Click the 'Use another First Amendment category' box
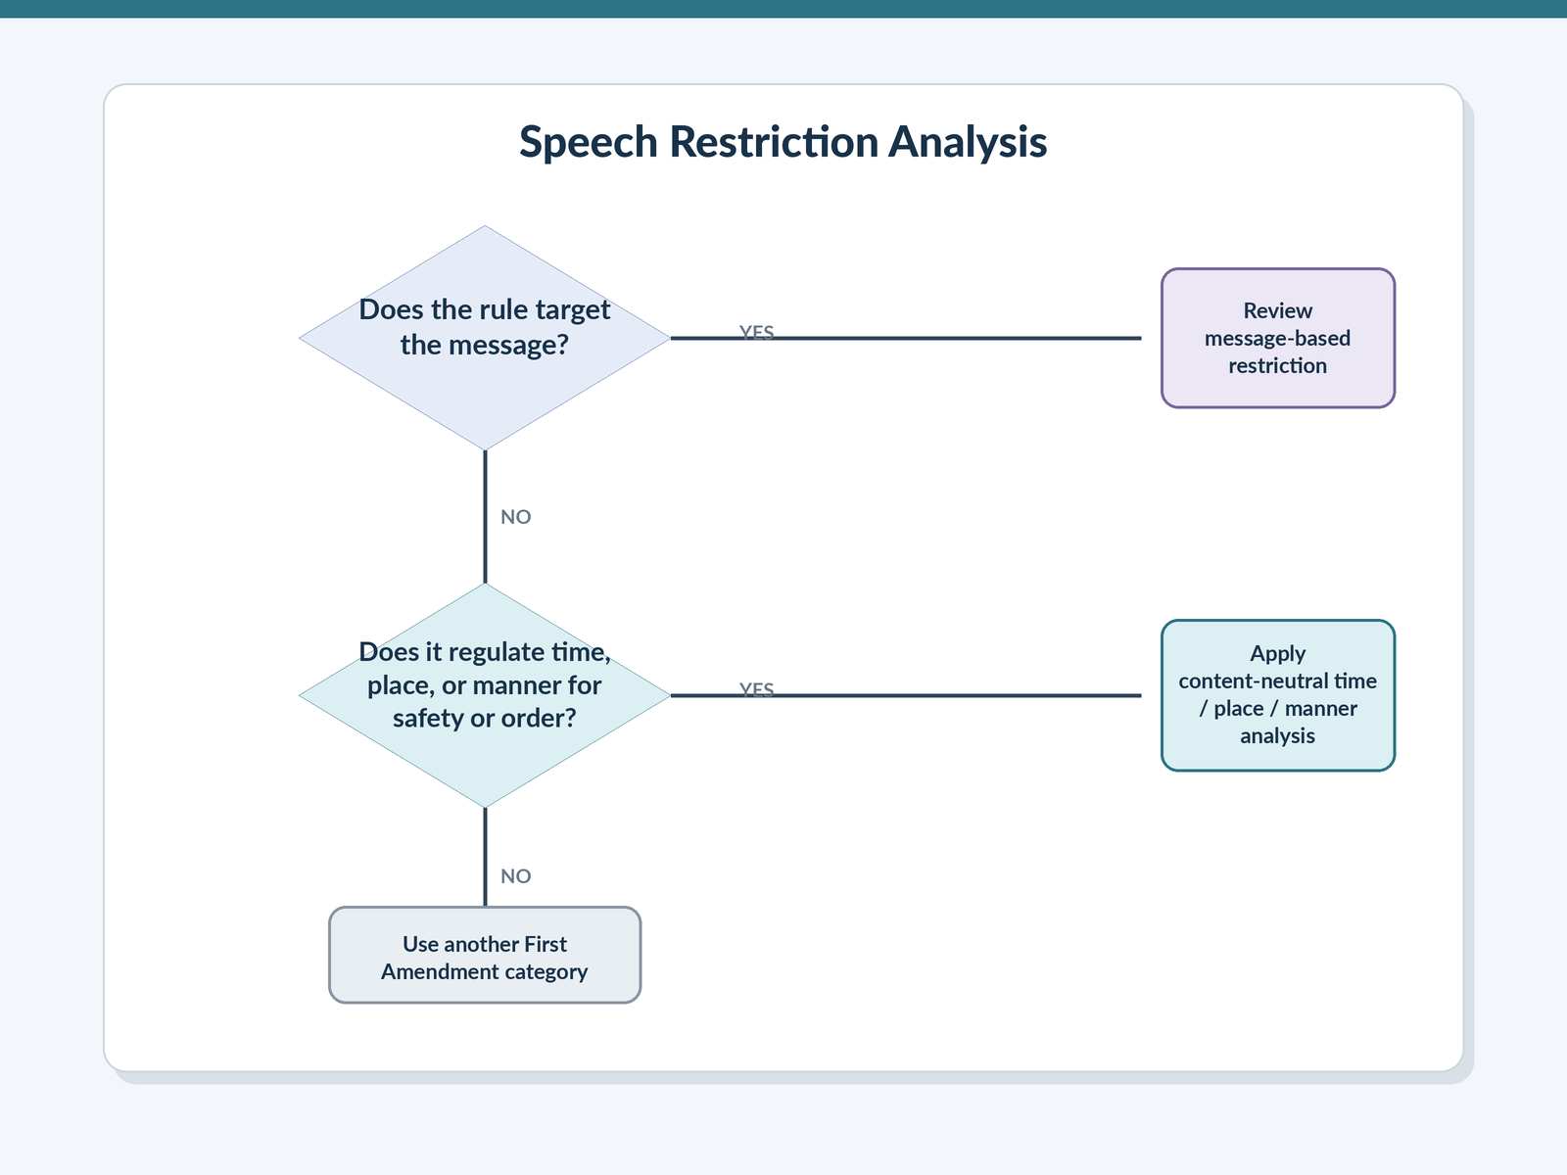1567x1175 pixels. point(485,955)
